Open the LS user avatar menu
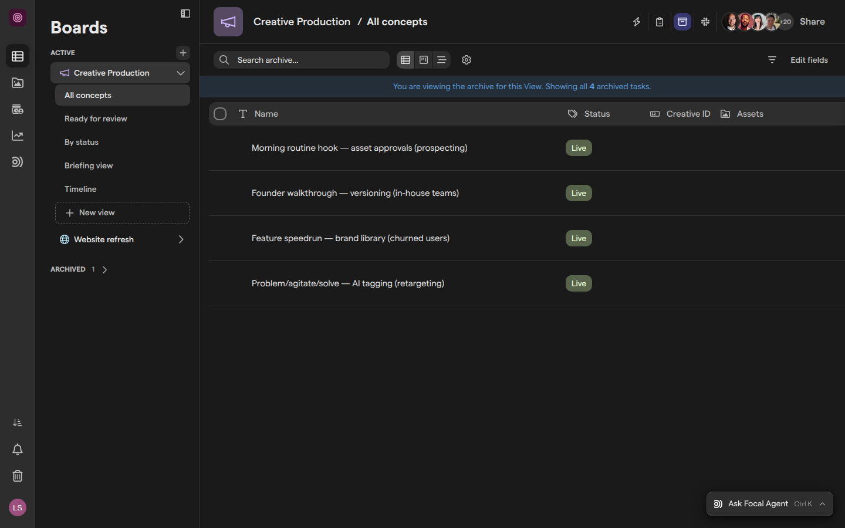This screenshot has height=528, width=845. 18,507
